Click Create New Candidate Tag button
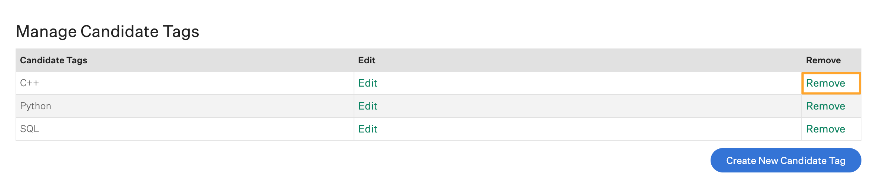Screen dimensions: 877x188 pos(785,161)
